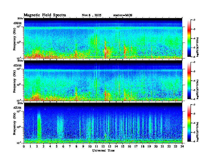Click the -6 tick on dH/dt color scale
Screen dimensions: 217x168
click(194, 57)
